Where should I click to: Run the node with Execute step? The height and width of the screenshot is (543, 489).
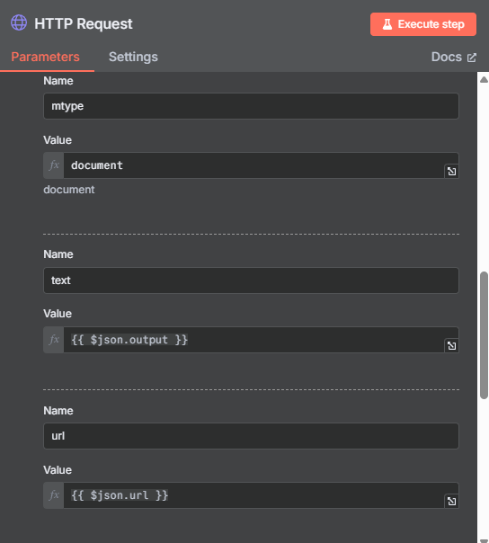[x=423, y=24]
